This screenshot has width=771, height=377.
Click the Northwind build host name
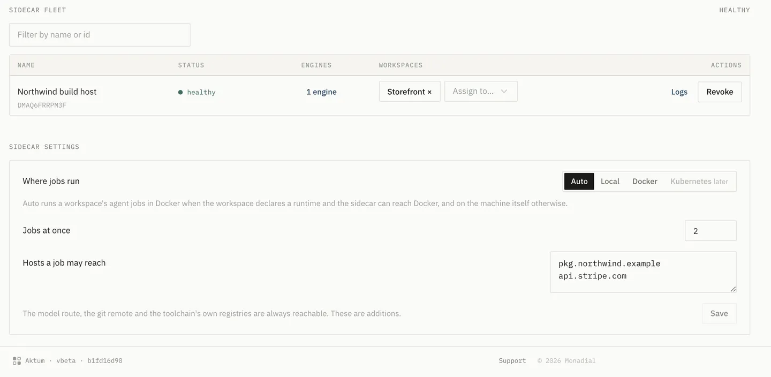coord(57,92)
